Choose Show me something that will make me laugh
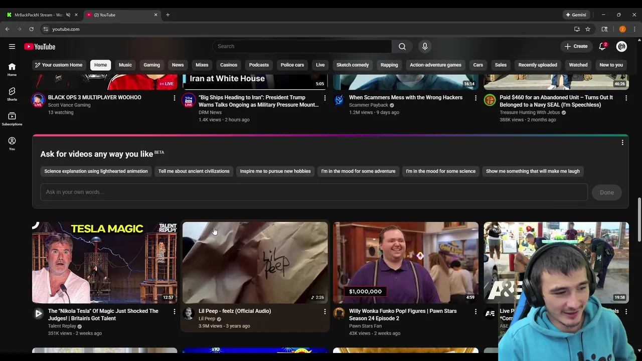The width and height of the screenshot is (642, 361). [x=533, y=171]
